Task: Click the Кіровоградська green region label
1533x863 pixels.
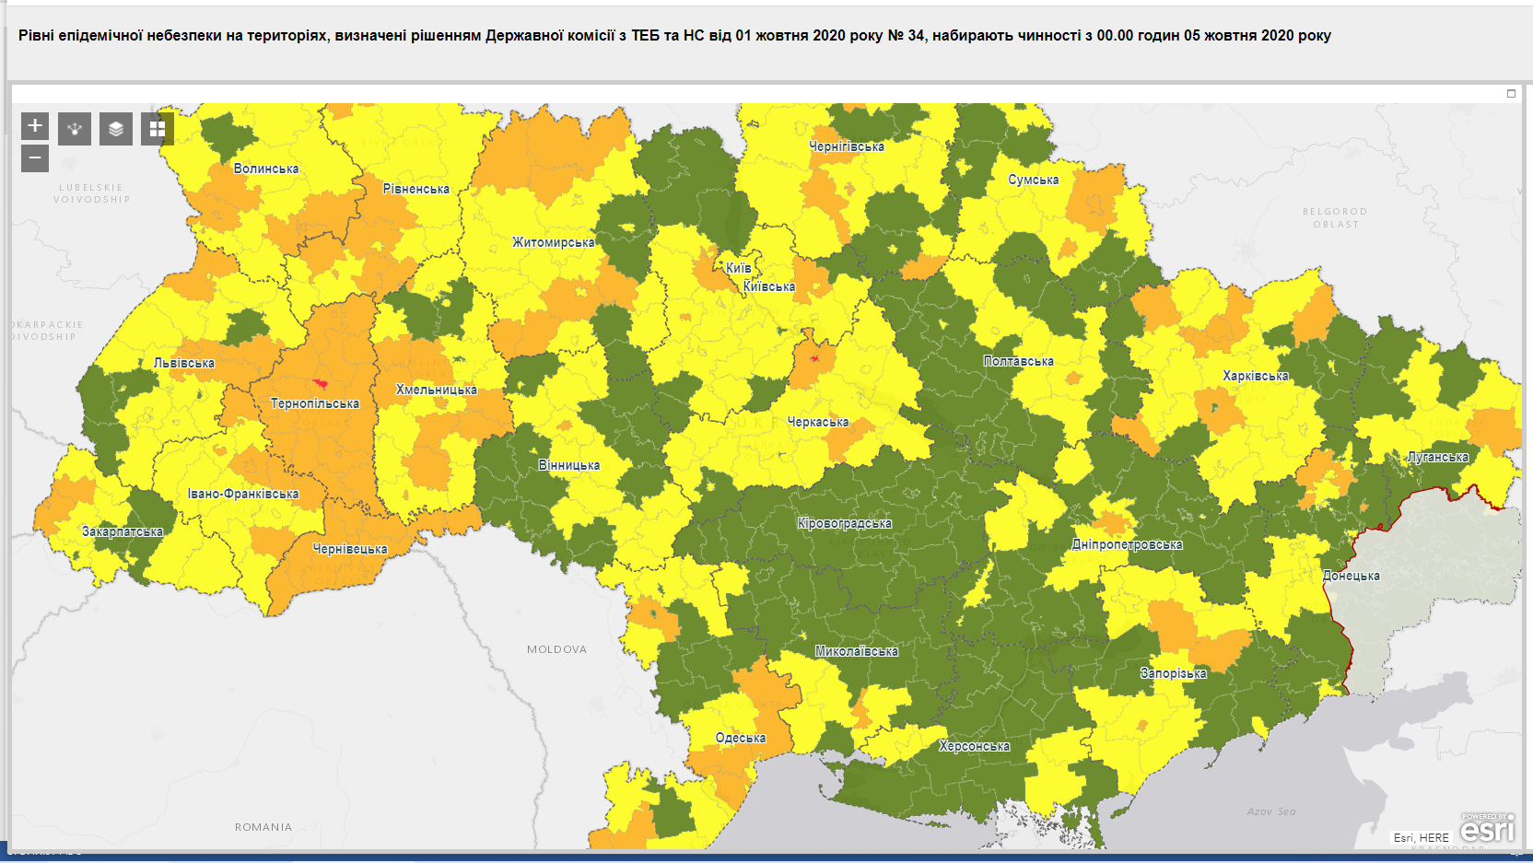Action: tap(844, 523)
